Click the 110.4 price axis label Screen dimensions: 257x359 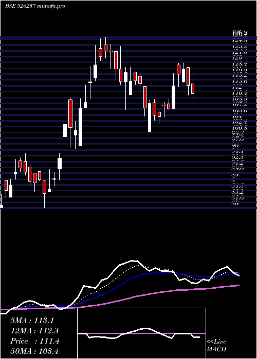pyautogui.click(x=240, y=93)
